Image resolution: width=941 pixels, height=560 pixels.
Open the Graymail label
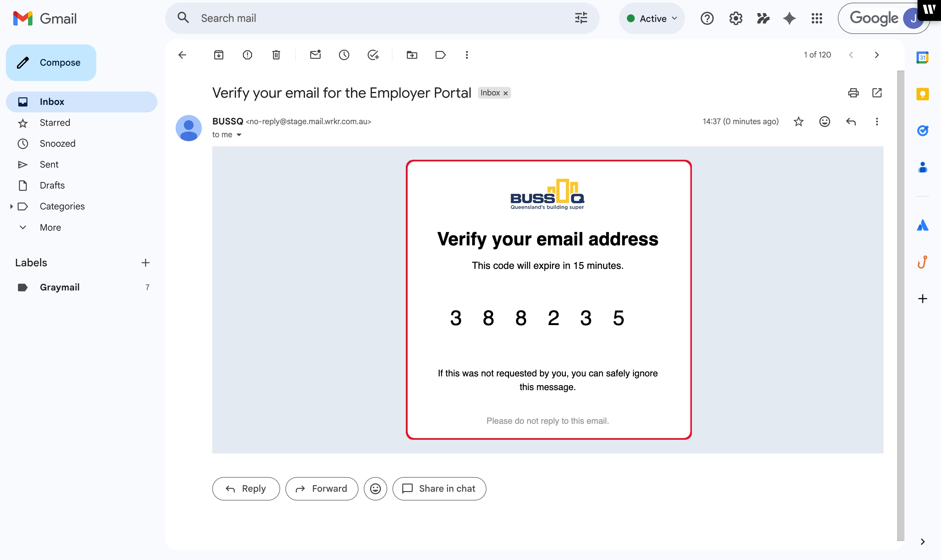click(81, 287)
